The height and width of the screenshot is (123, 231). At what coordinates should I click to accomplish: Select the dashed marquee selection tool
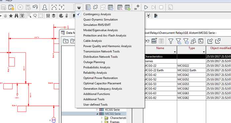click(41, 16)
